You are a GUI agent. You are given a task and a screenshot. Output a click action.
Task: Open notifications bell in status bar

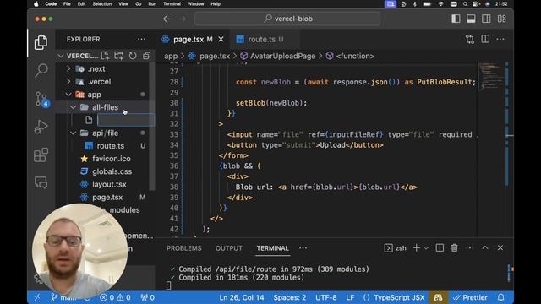501,297
